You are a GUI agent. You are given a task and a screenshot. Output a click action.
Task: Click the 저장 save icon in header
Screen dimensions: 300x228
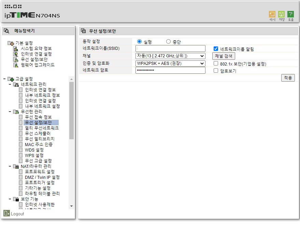click(x=281, y=14)
